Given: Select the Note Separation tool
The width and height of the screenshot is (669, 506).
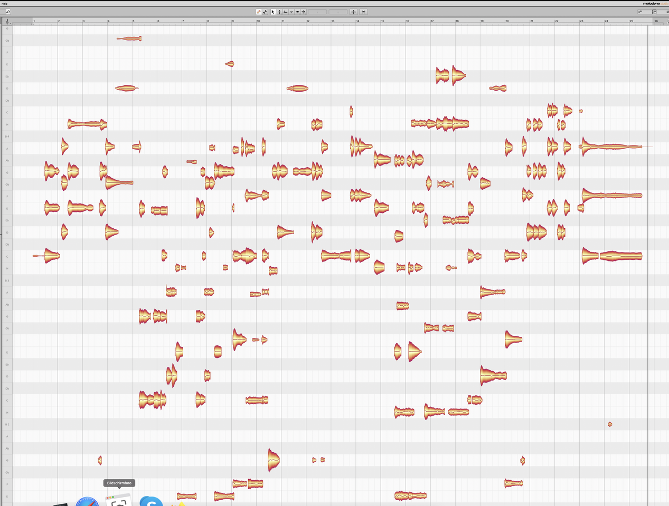Looking at the screenshot, I should (304, 12).
